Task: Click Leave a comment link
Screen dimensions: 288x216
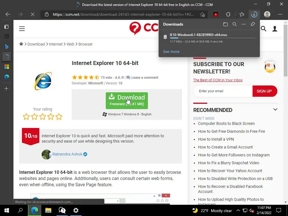Action: [x=145, y=78]
